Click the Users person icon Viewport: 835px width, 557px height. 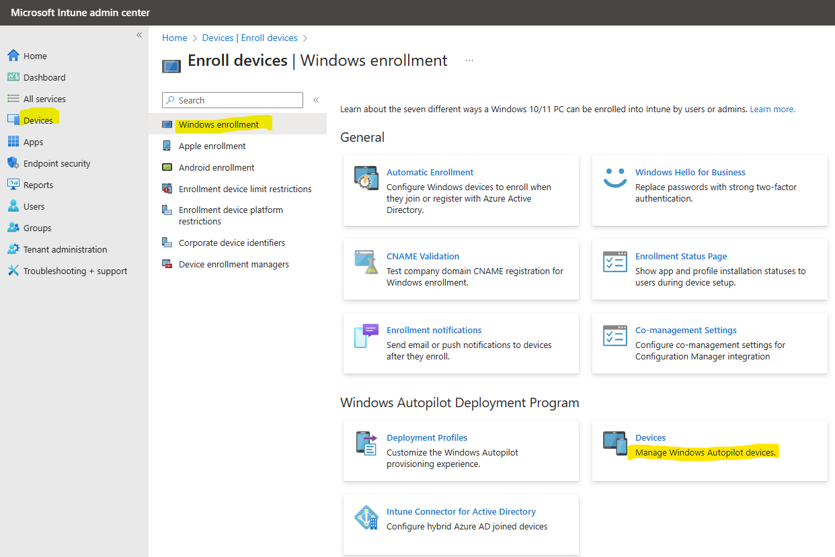click(13, 206)
